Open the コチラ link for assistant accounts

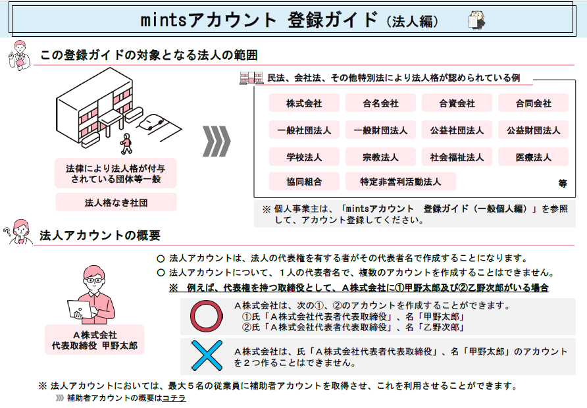coord(174,398)
